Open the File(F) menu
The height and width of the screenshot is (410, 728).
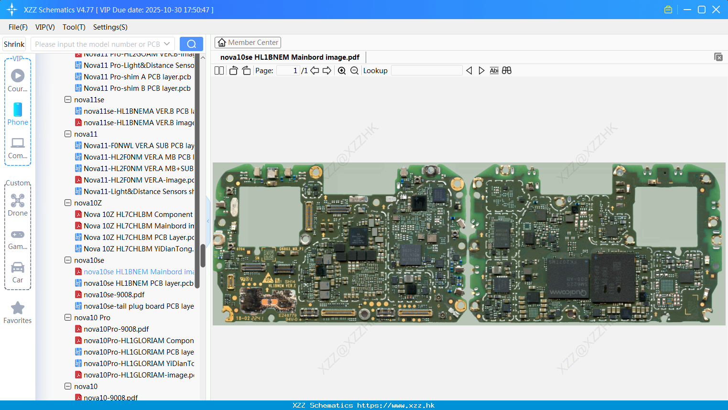pyautogui.click(x=18, y=27)
